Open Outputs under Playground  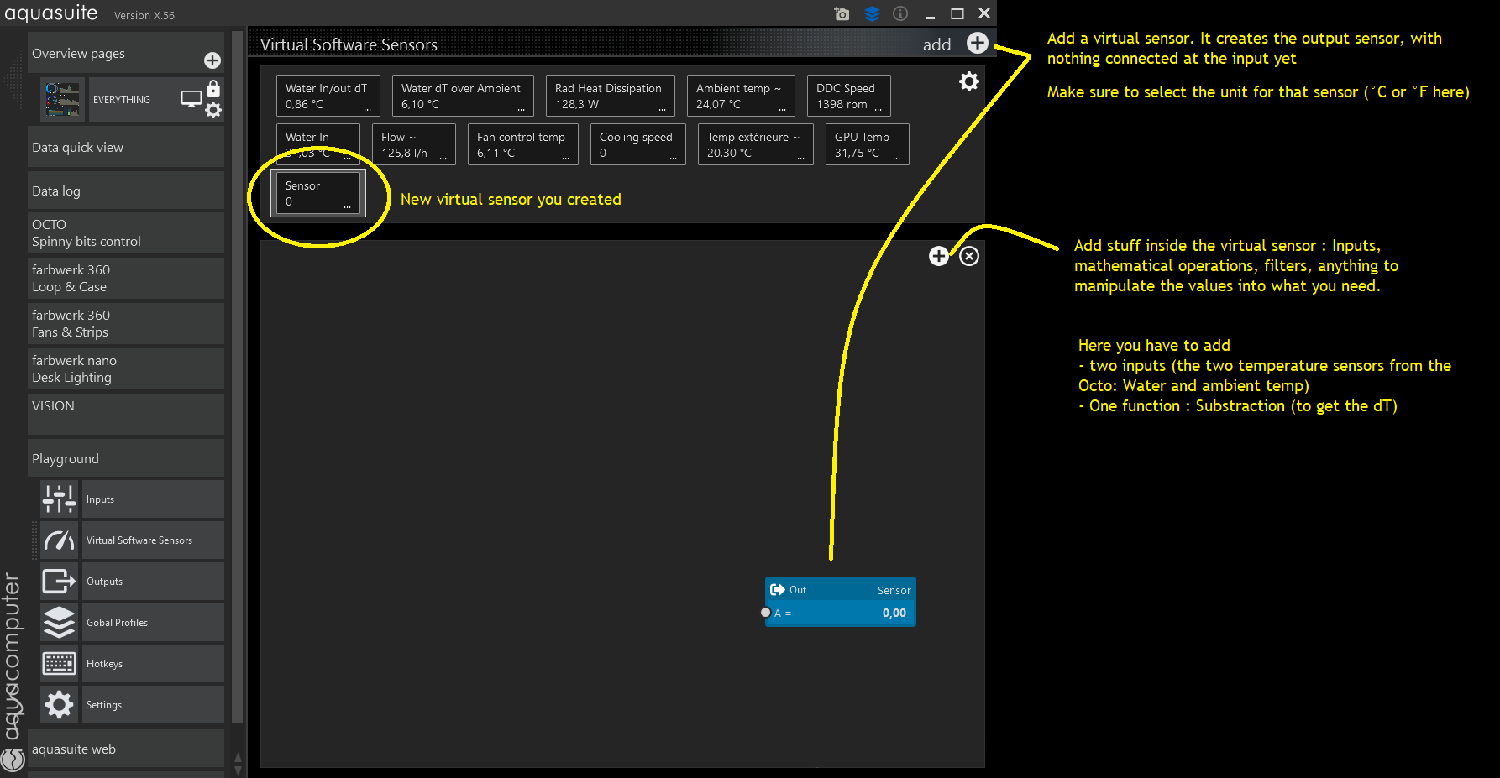click(154, 582)
